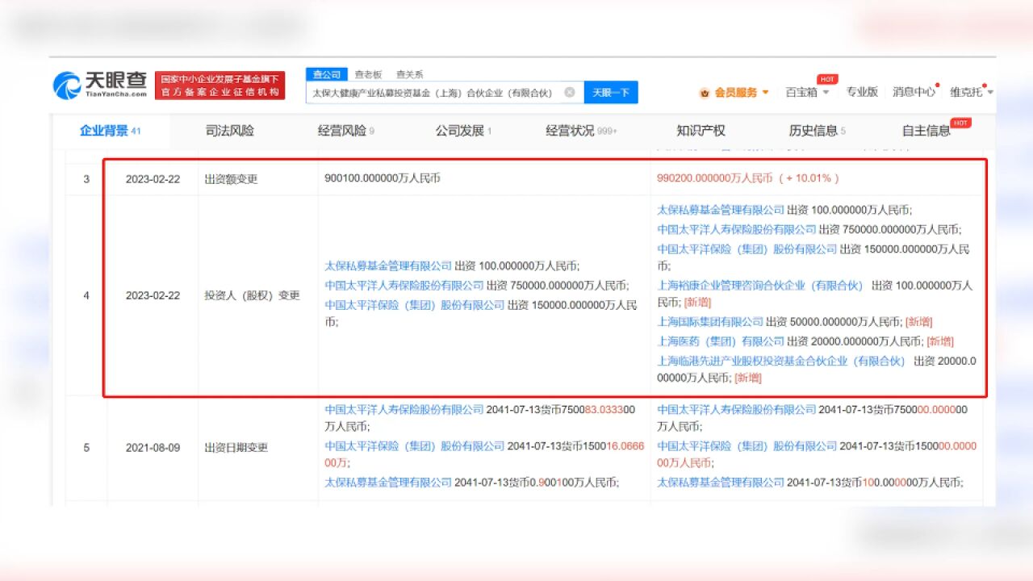The image size is (1033, 581).
Task: Select the 出资额变更 cell
Action: click(x=231, y=179)
